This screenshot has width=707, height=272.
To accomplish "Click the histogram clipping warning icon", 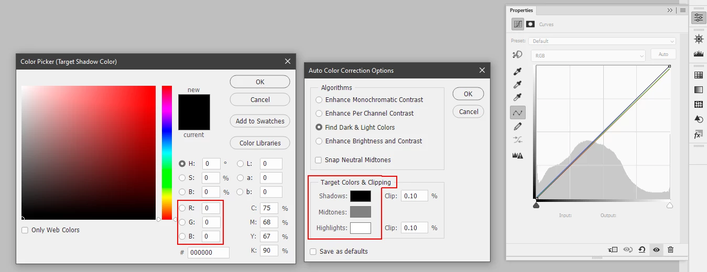I will (x=518, y=155).
